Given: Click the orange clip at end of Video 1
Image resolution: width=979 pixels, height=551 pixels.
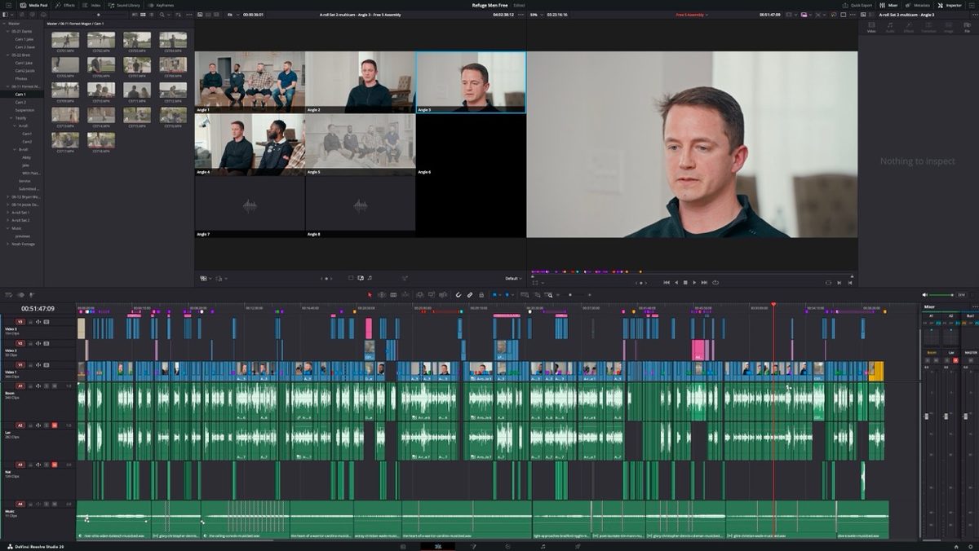Looking at the screenshot, I should [x=876, y=371].
